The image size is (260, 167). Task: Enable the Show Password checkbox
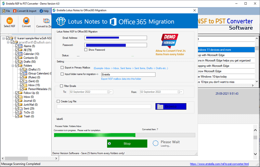(86, 50)
